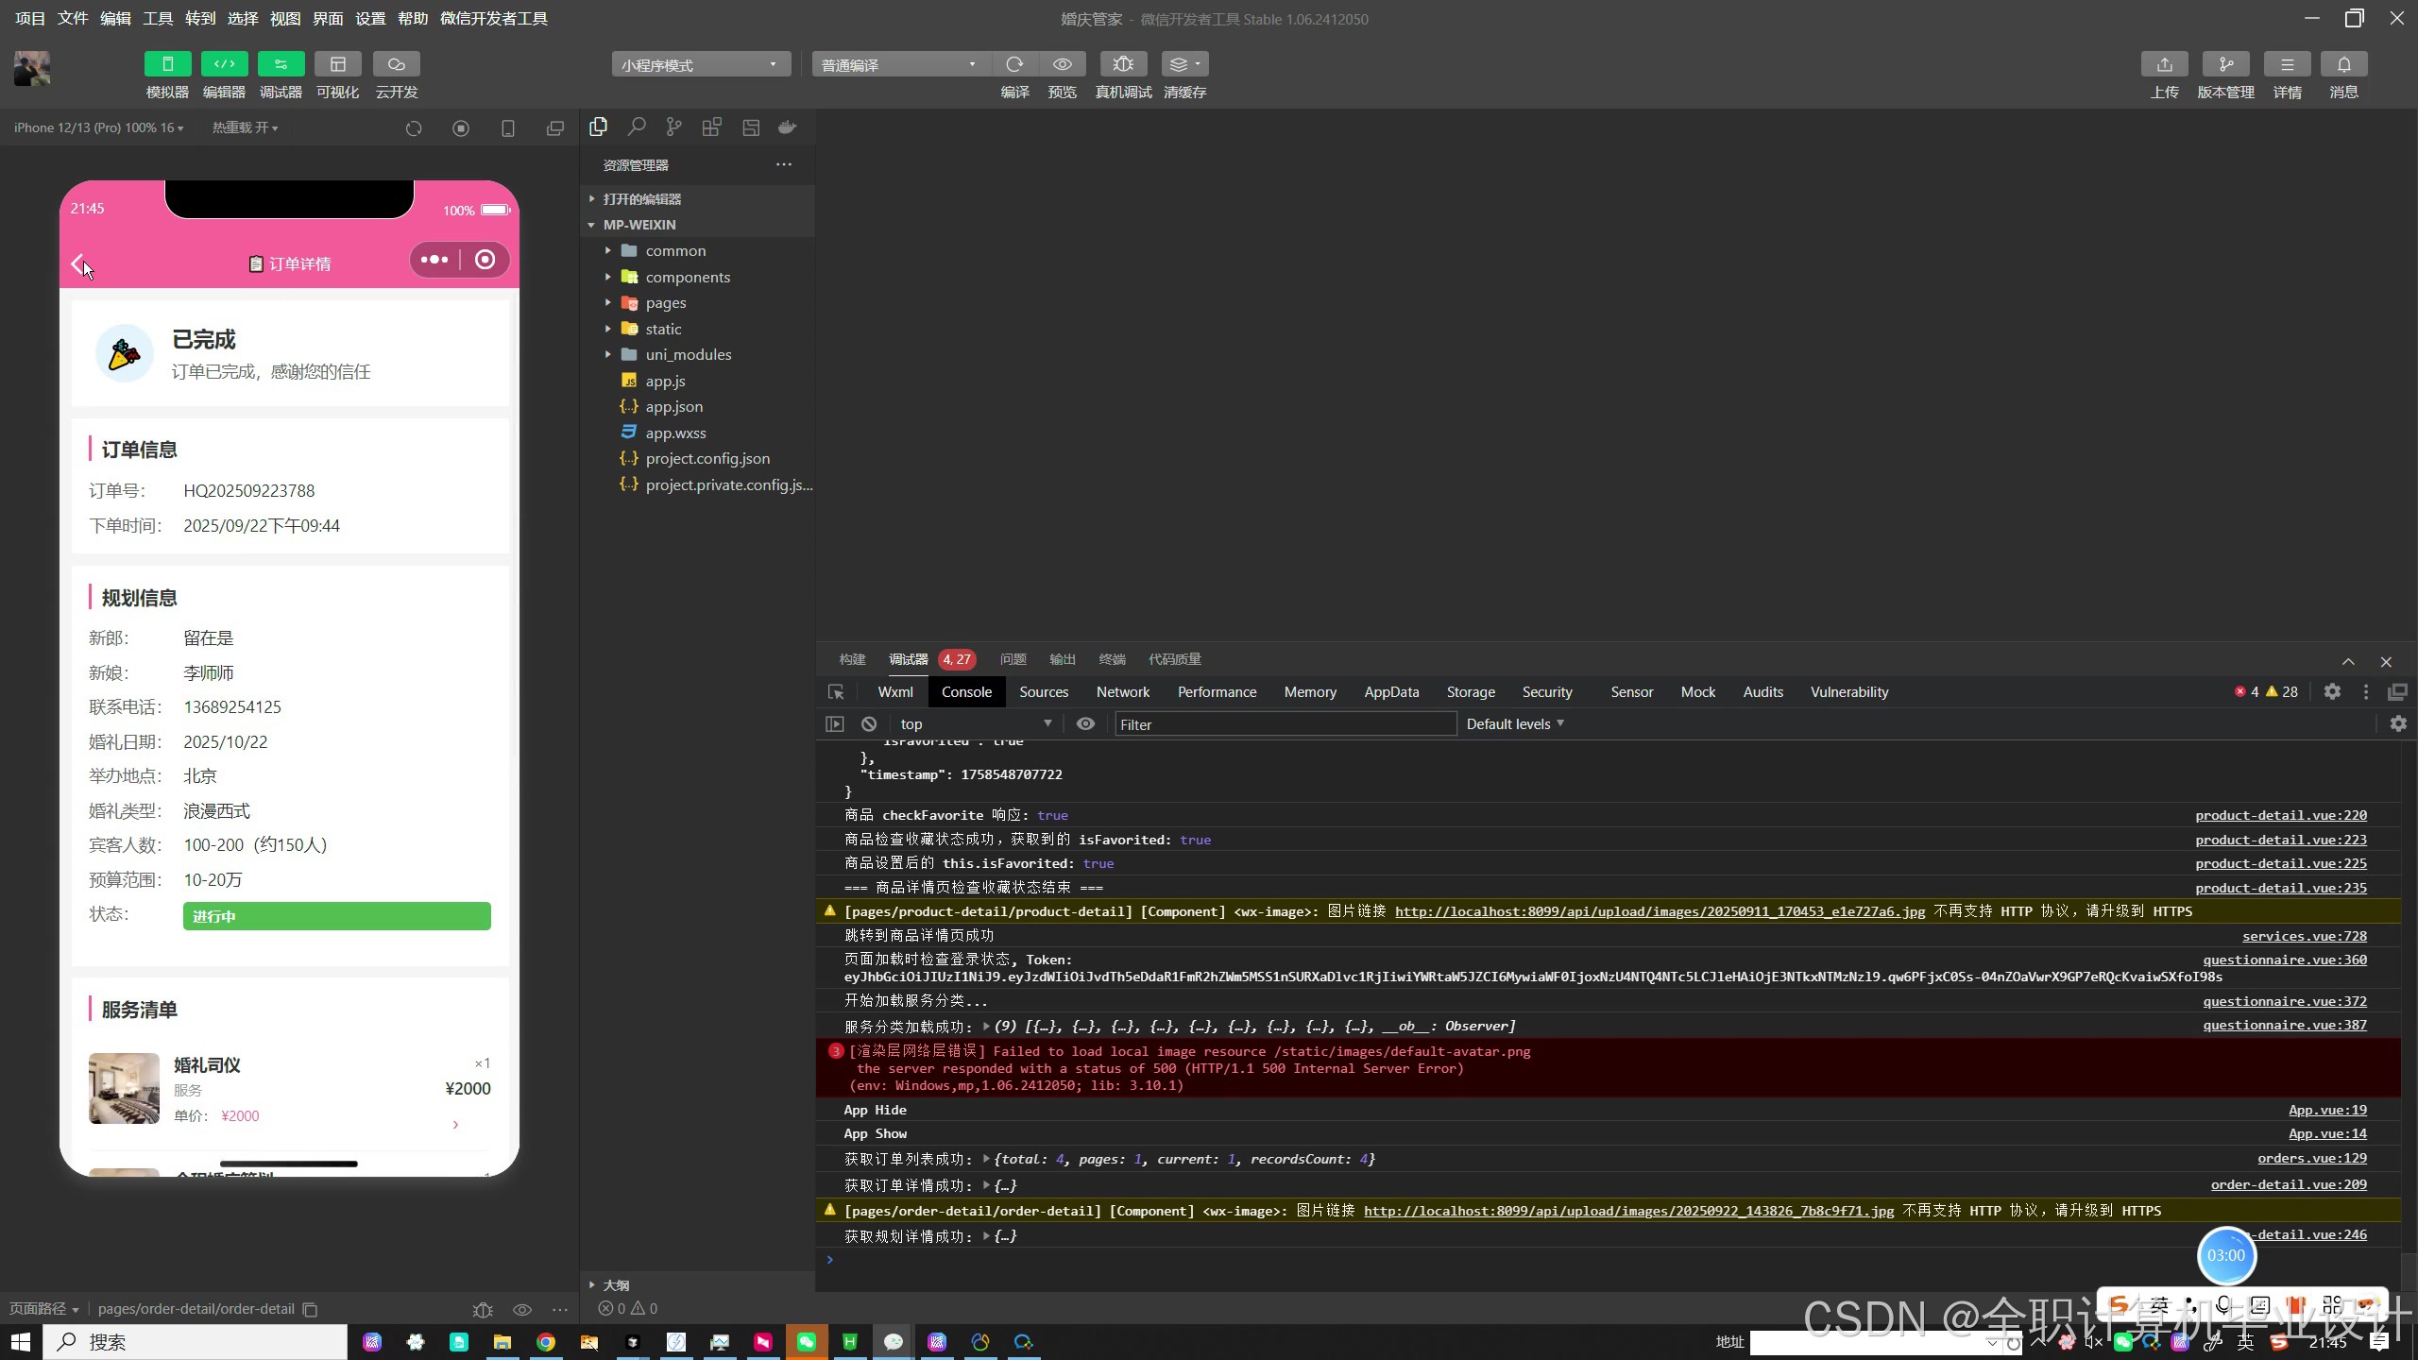This screenshot has width=2418, height=1360.
Task: Toggle the console live expression eye icon
Action: pos(1085,724)
